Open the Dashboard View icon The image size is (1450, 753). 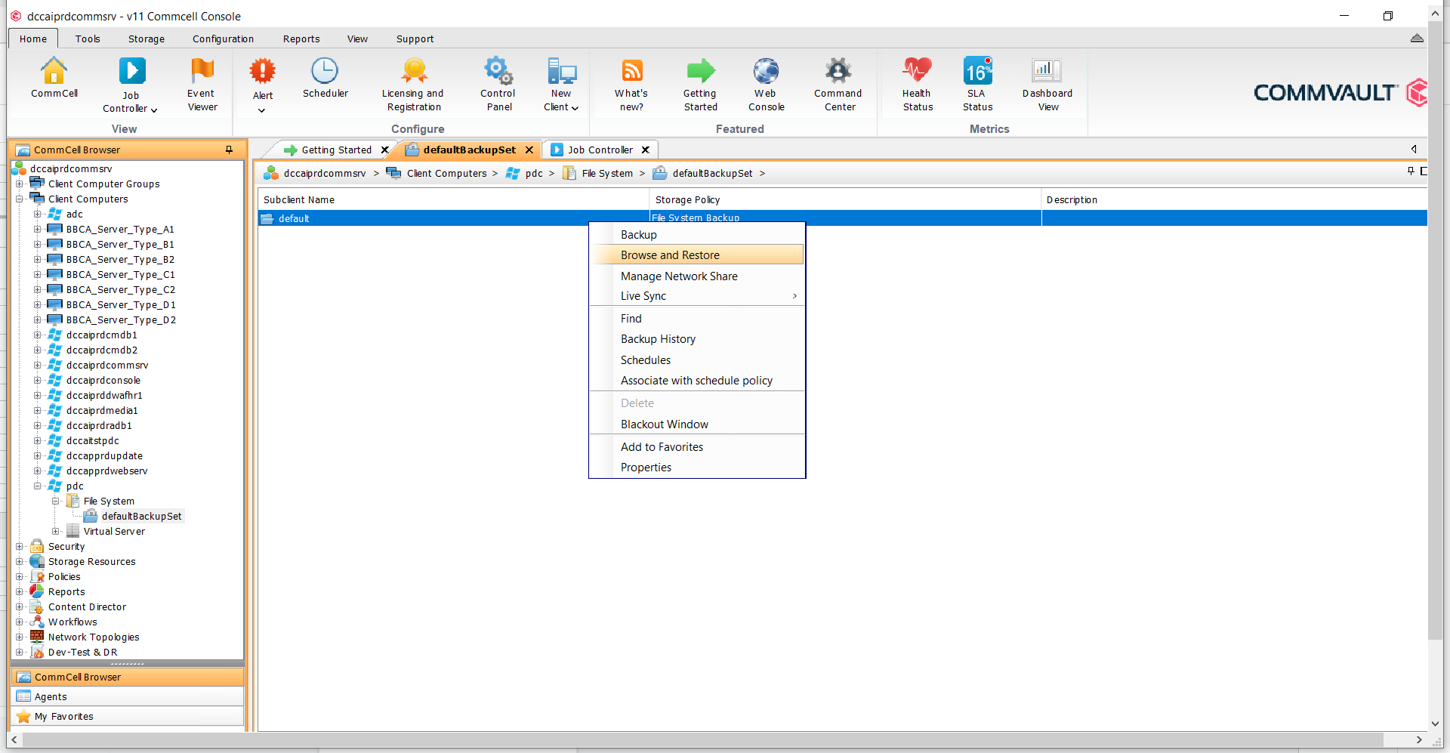(1047, 71)
